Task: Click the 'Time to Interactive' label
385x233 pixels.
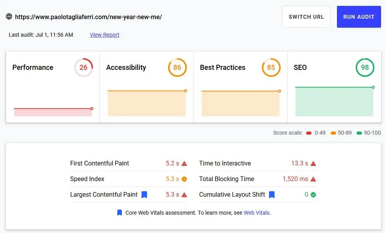Action: (x=225, y=164)
